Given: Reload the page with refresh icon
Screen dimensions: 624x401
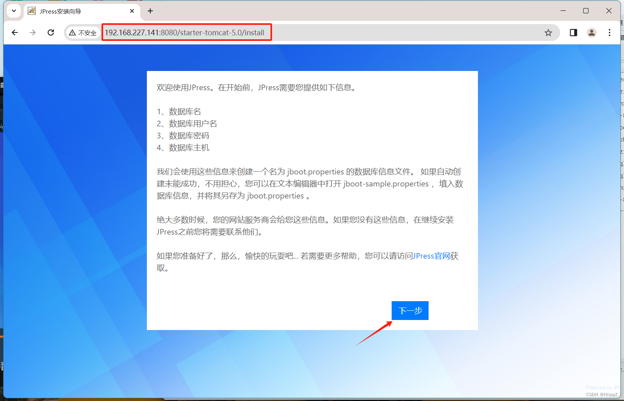Looking at the screenshot, I should click(51, 32).
